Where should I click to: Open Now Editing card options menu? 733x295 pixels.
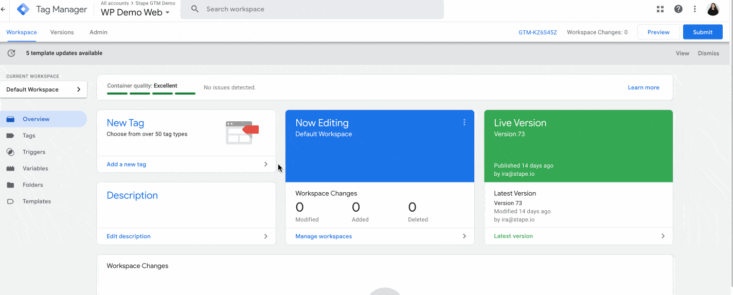pyautogui.click(x=464, y=122)
